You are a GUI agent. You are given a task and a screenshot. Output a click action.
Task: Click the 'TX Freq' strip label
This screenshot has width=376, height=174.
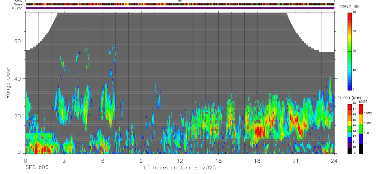pos(17,8)
